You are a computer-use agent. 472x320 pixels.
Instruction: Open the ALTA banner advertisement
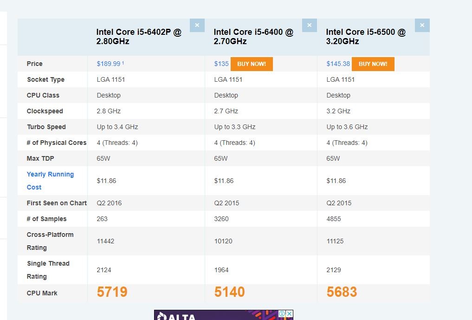point(217,315)
